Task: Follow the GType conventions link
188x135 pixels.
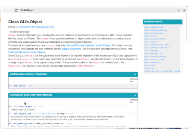Action: [x=72, y=49]
